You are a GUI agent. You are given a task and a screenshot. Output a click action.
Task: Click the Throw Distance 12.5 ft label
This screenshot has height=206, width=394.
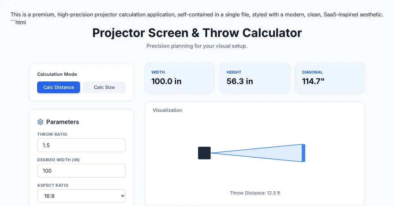coord(255,193)
